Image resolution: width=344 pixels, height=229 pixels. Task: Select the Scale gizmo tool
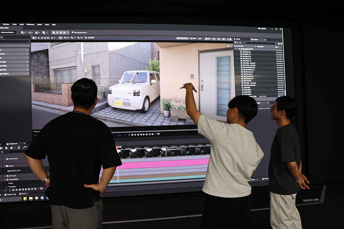pyautogui.click(x=48, y=38)
